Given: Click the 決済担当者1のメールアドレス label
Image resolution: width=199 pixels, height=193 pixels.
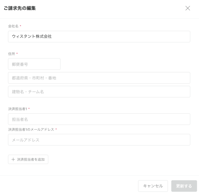Looking at the screenshot, I should (x=31, y=129).
